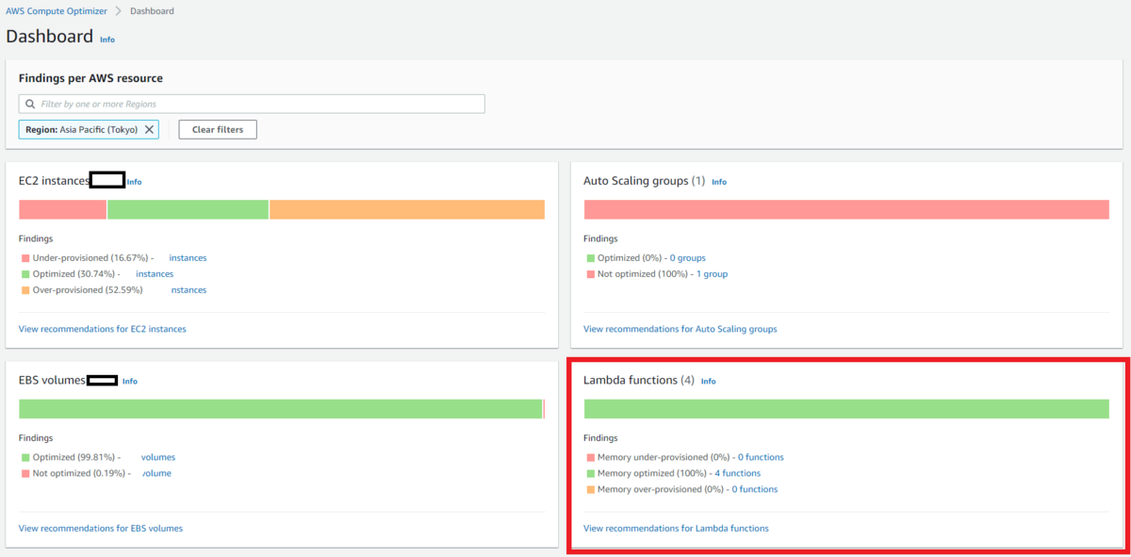Viewport: 1131px width, 557px height.
Task: Focus the Filter by Regions search field
Action: [252, 104]
